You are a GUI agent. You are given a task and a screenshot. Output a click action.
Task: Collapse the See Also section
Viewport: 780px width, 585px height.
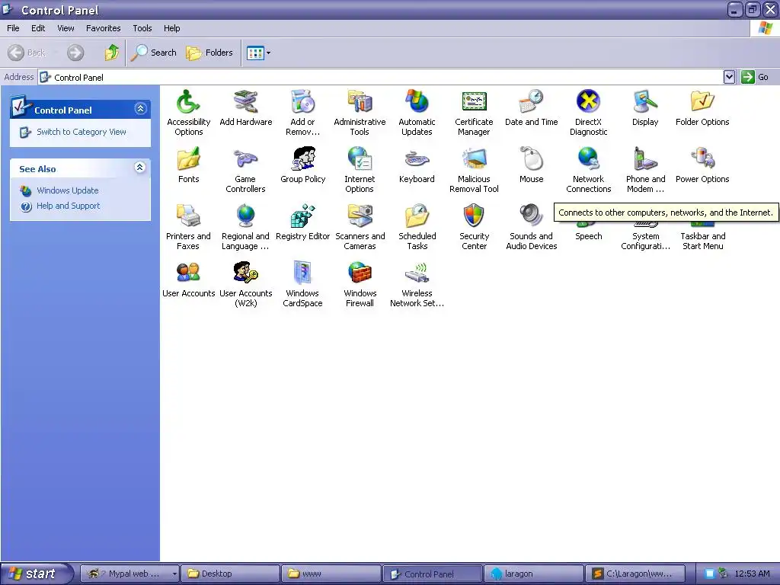coord(140,167)
